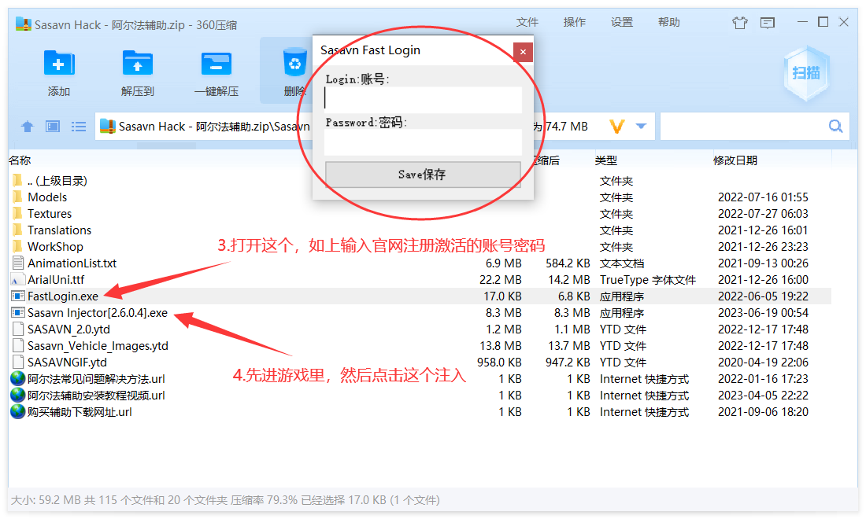Select FastLogin.exe application icon

point(17,296)
